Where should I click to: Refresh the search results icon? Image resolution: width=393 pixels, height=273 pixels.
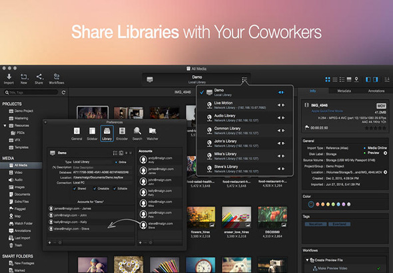coord(64,92)
